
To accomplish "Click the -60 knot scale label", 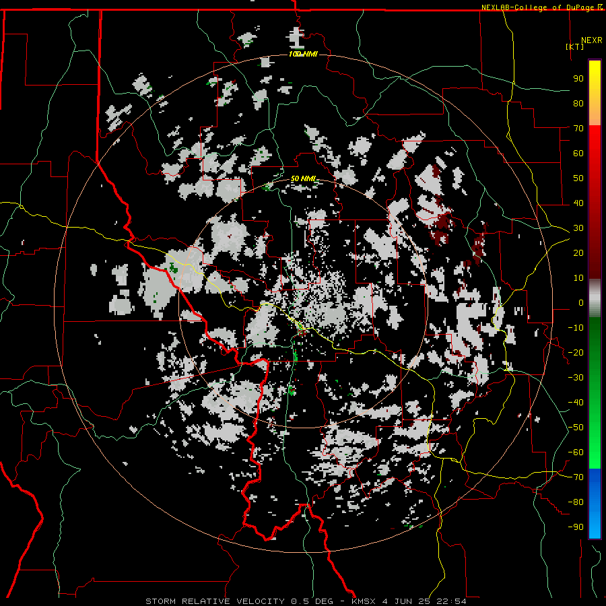I will pos(576,452).
